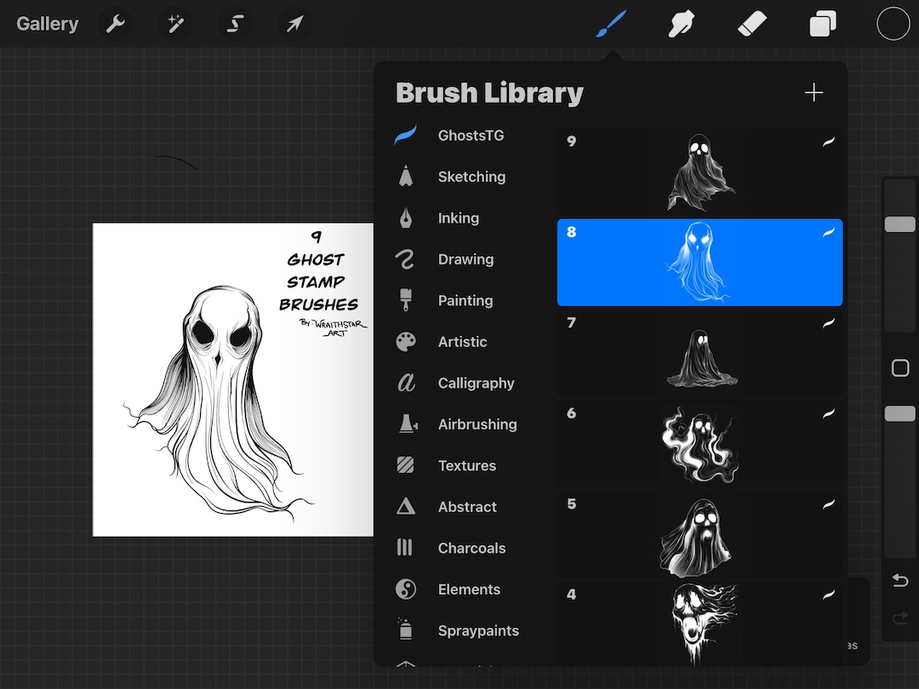The height and width of the screenshot is (689, 919).
Task: Open the Airbrushing brush set
Action: pyautogui.click(x=477, y=424)
